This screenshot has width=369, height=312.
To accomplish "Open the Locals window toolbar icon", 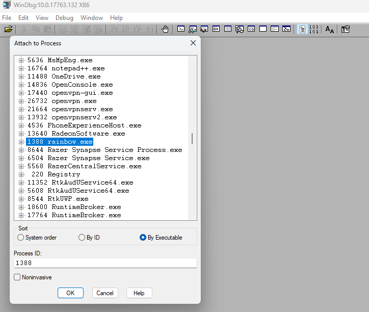I will point(204,29).
